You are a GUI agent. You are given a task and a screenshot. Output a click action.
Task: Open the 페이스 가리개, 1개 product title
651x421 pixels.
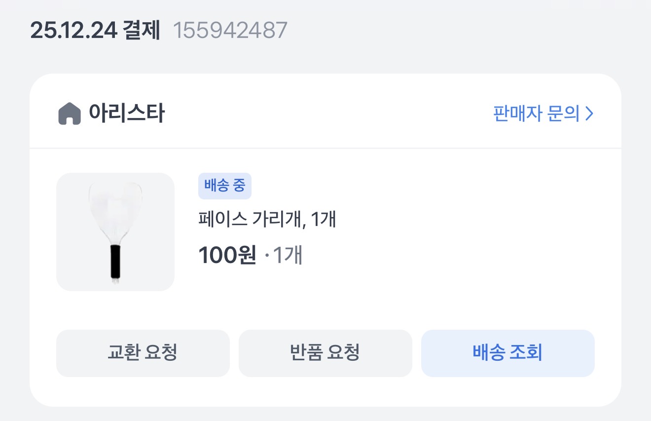pyautogui.click(x=267, y=219)
